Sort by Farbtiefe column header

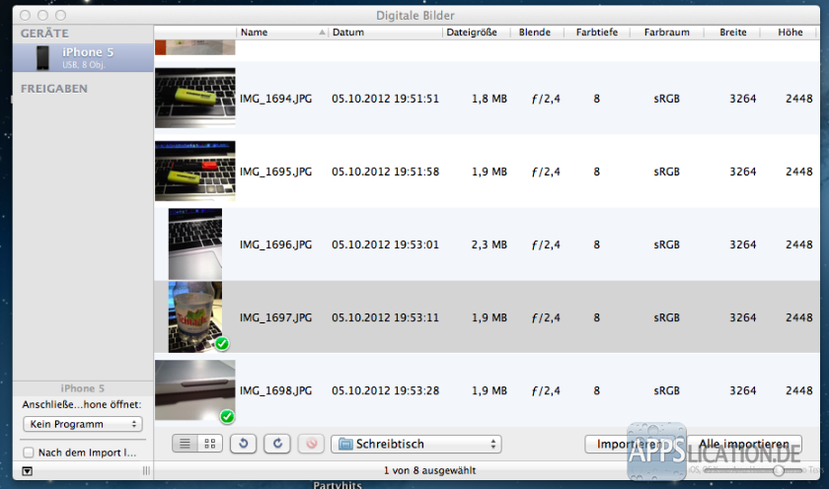click(x=597, y=33)
